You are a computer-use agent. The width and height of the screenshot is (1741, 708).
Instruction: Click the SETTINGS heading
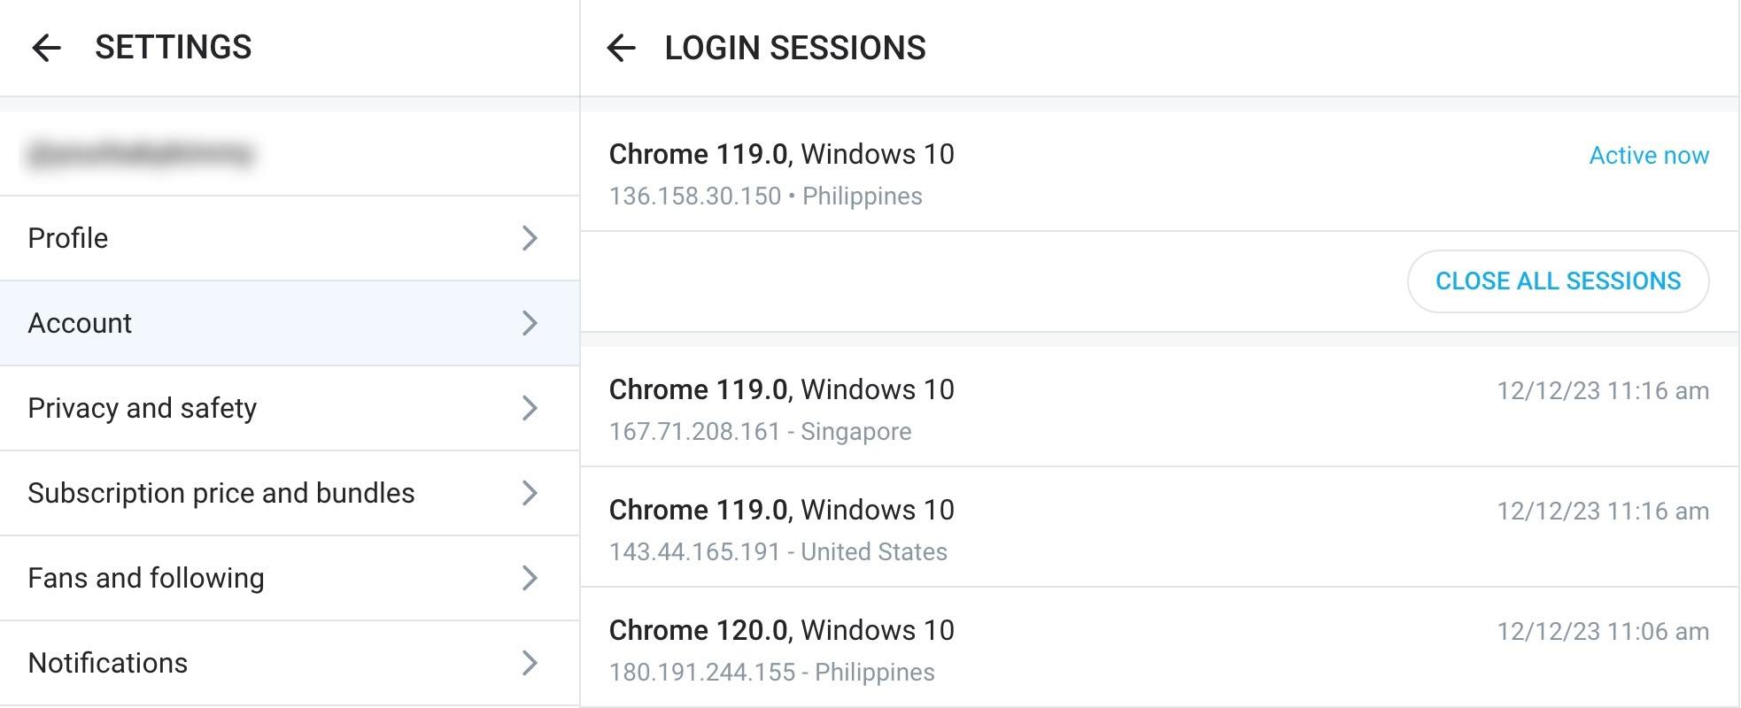pyautogui.click(x=174, y=47)
